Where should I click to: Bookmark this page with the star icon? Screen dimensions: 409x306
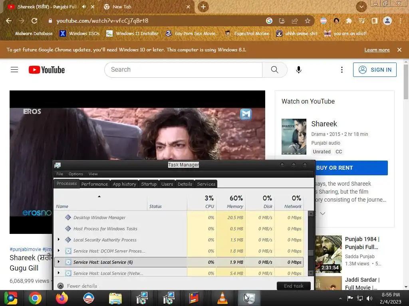(308, 21)
